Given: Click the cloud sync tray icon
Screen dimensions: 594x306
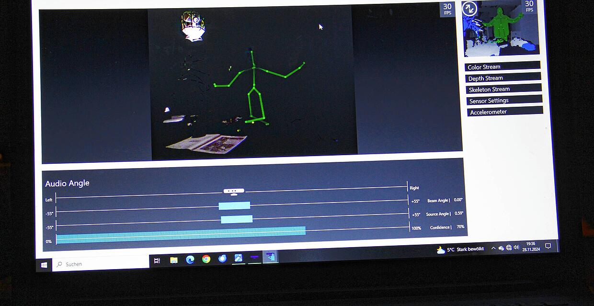Looking at the screenshot, I should (501, 248).
